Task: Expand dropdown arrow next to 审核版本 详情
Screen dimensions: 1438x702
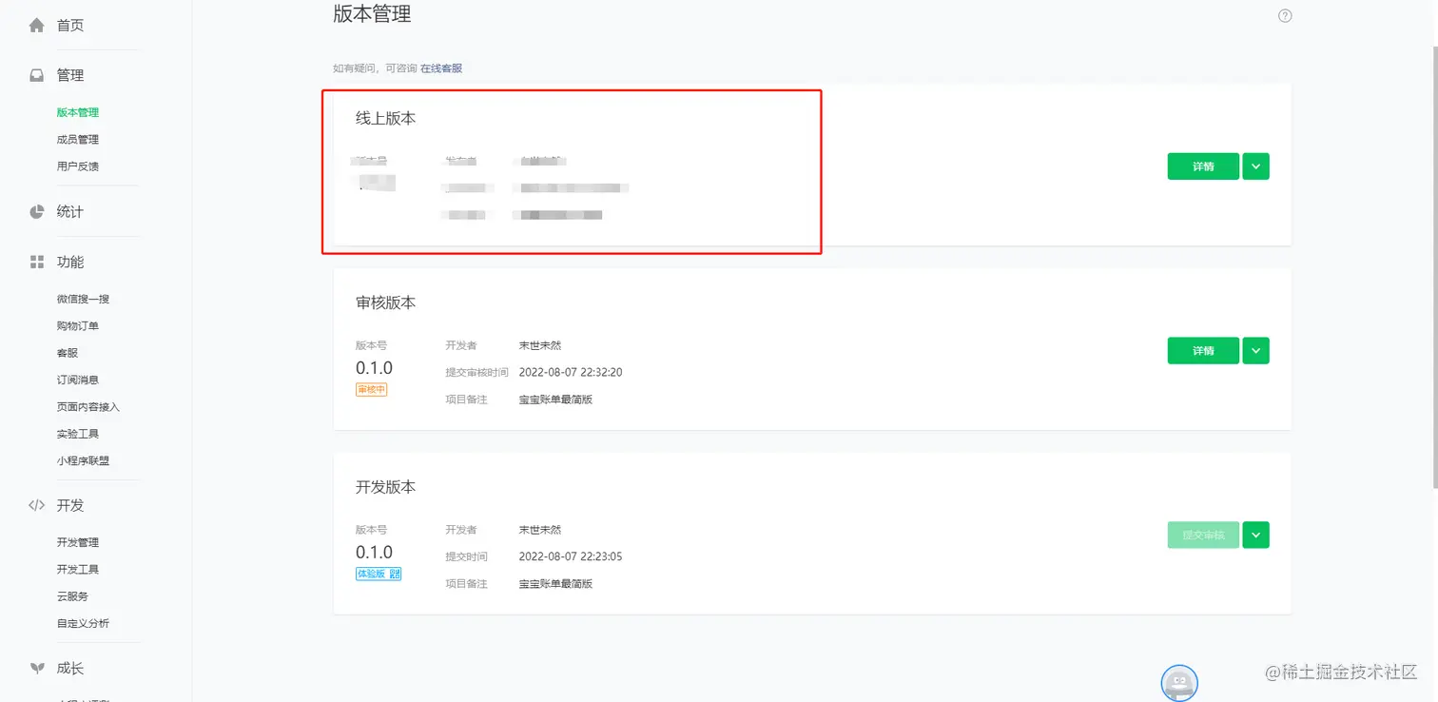Action: pos(1255,351)
